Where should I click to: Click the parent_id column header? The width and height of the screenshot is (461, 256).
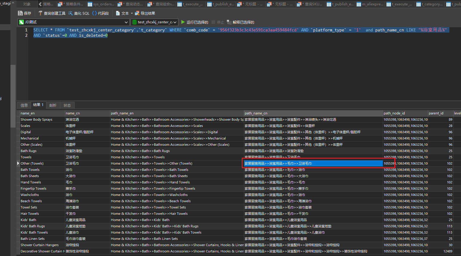coord(441,113)
